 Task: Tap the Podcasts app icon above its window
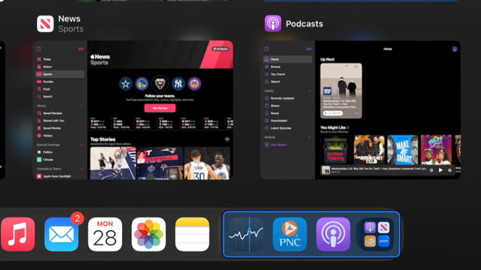click(273, 24)
